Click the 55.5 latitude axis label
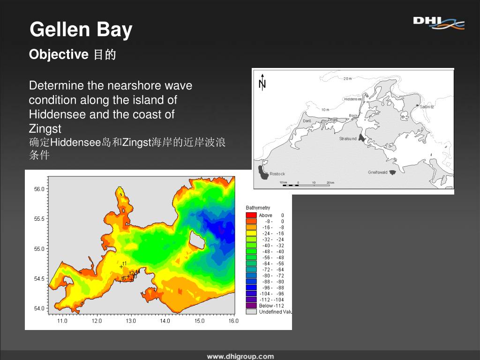Image resolution: width=480 pixels, height=360 pixels. point(39,219)
